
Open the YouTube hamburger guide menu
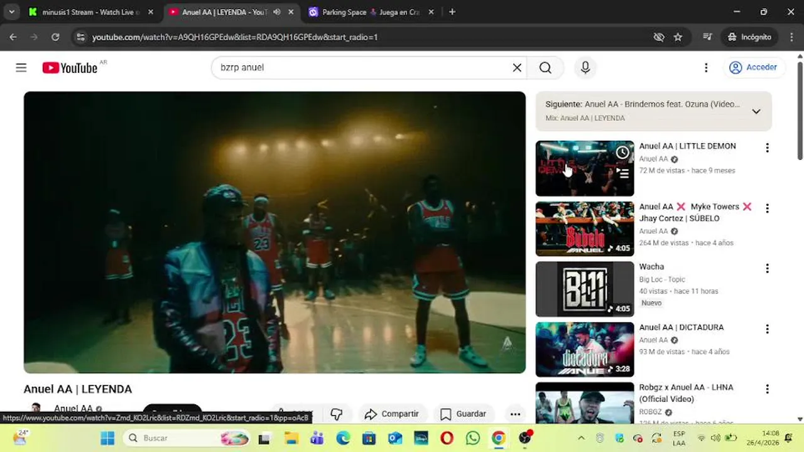tap(21, 68)
